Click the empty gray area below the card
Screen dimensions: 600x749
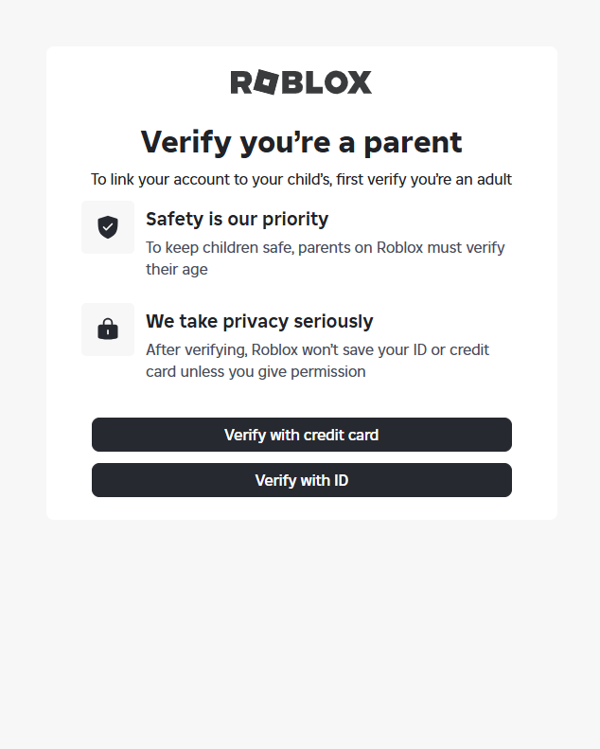[x=300, y=634]
